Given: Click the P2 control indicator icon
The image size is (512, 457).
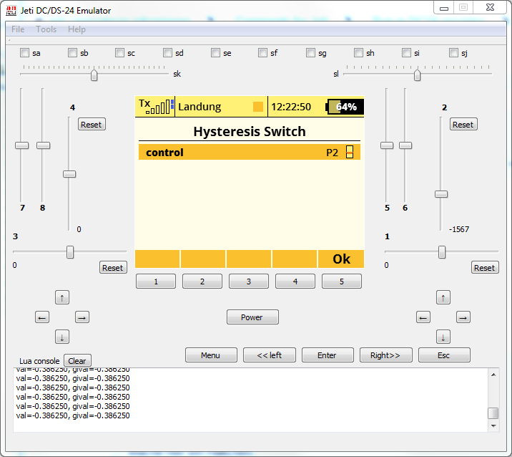Looking at the screenshot, I should [x=350, y=152].
